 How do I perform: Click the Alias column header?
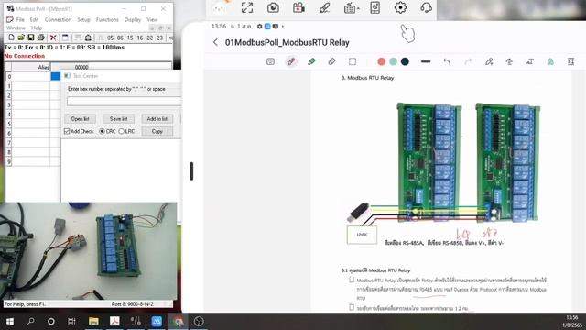pyautogui.click(x=31, y=67)
